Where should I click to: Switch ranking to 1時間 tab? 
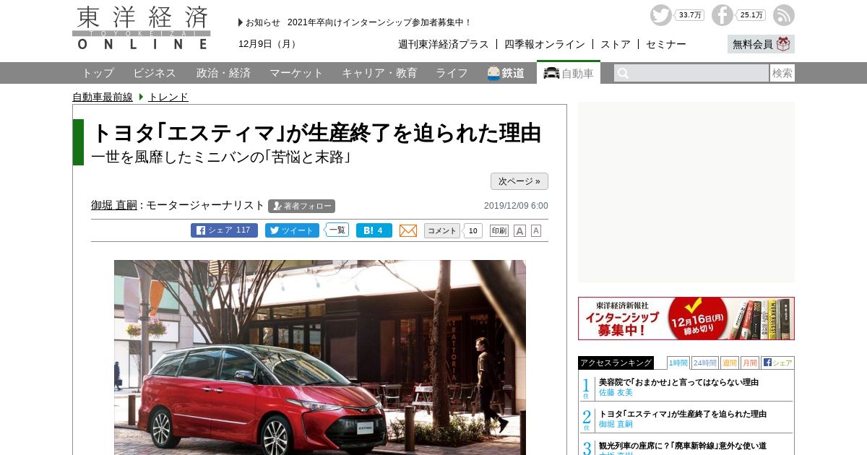678,363
